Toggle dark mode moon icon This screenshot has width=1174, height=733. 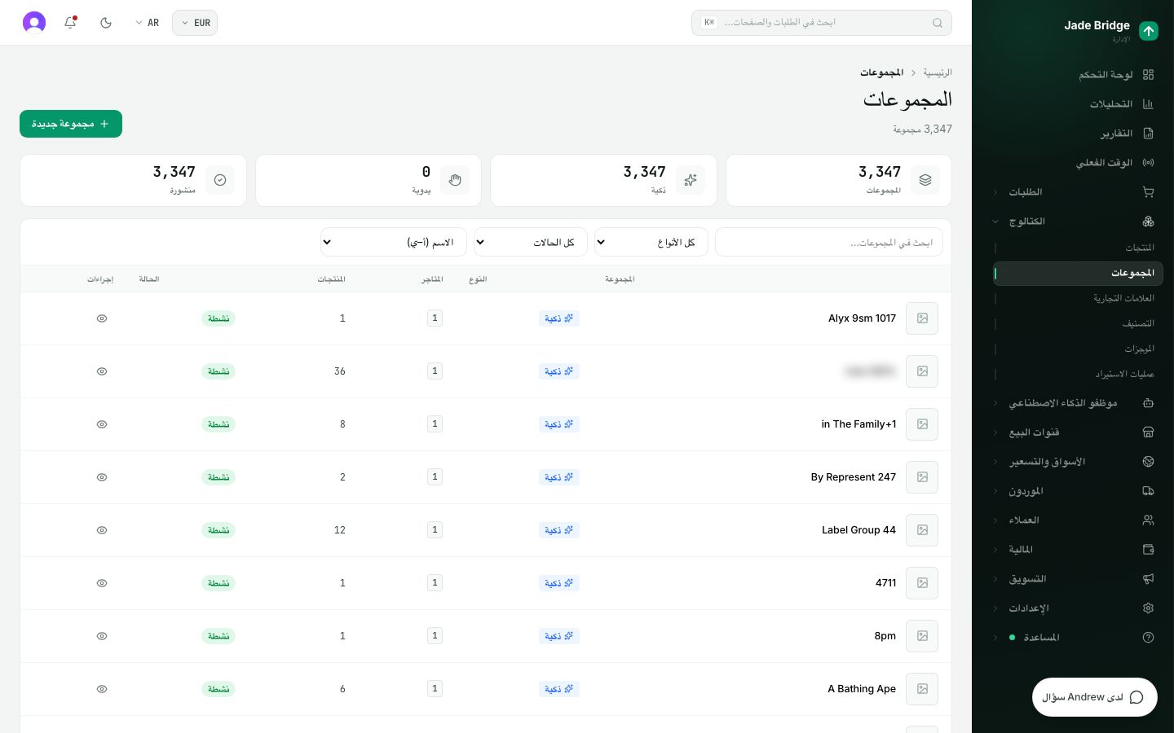click(106, 23)
